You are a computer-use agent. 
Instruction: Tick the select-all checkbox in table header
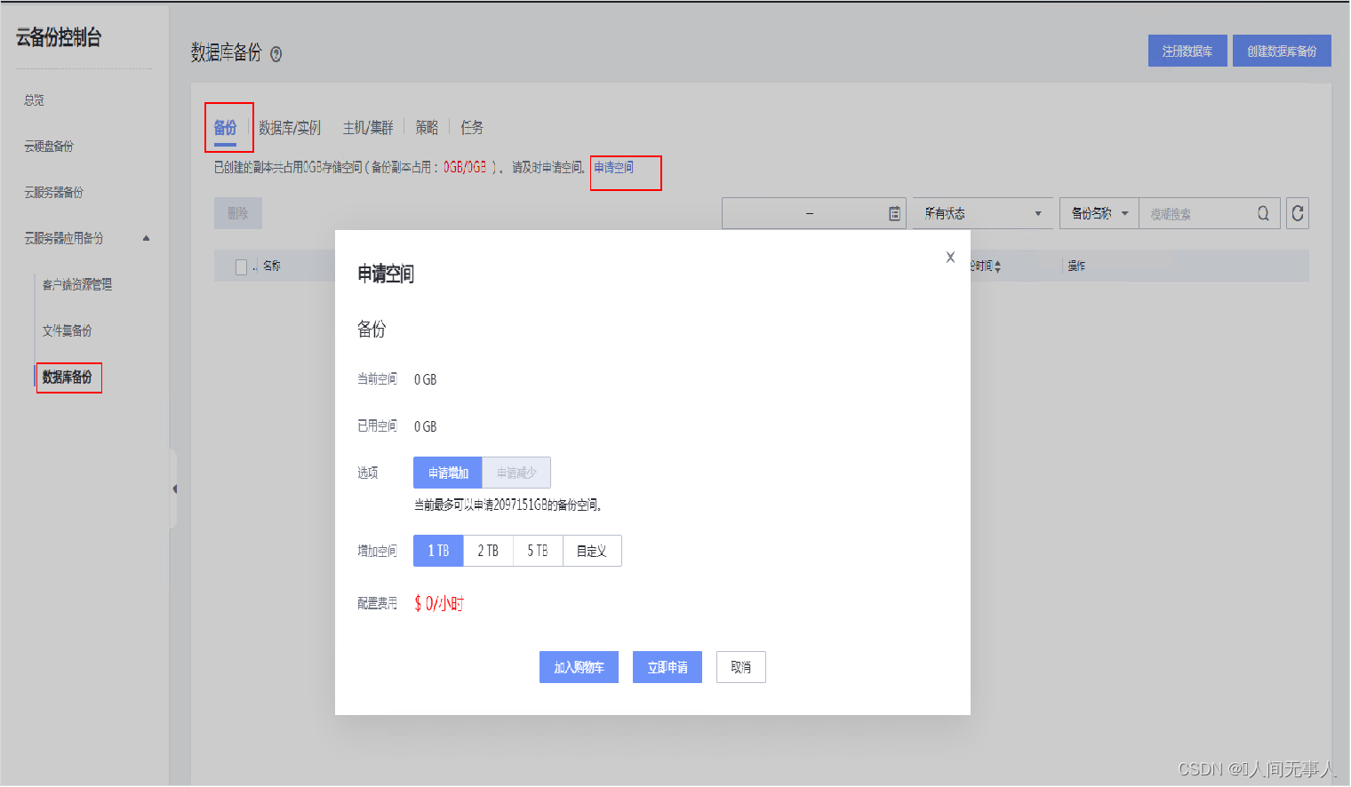pyautogui.click(x=241, y=266)
